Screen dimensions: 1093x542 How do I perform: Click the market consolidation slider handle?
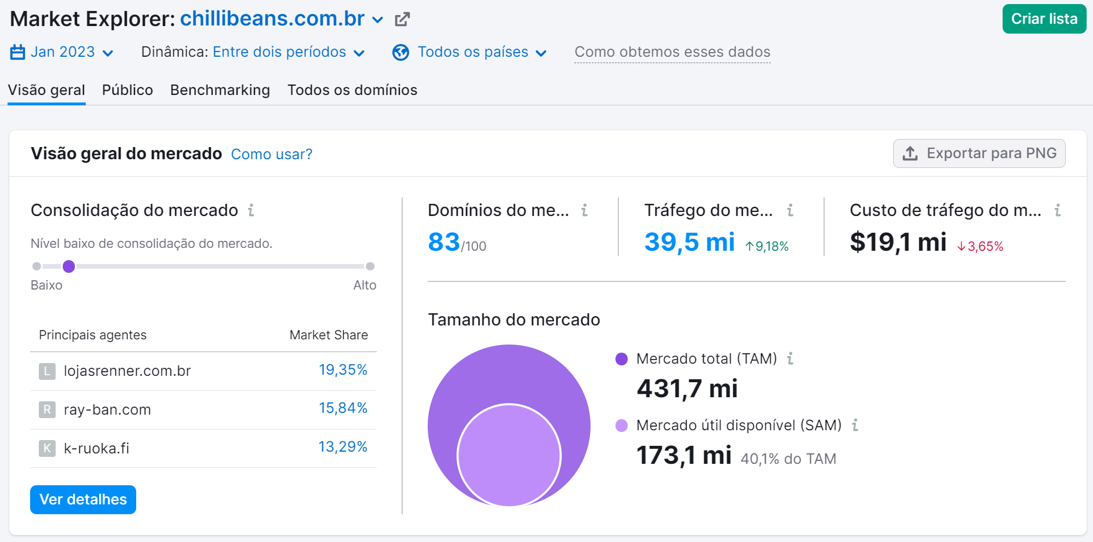69,266
